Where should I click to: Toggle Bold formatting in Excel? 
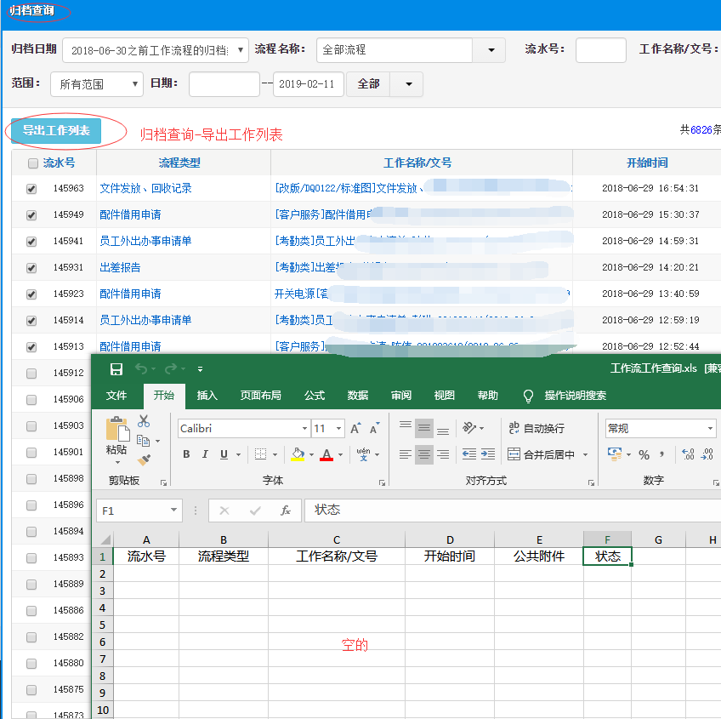[186, 454]
